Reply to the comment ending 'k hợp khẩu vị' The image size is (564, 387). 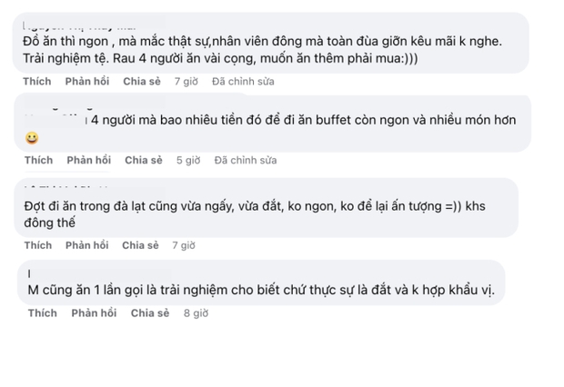[x=94, y=313]
